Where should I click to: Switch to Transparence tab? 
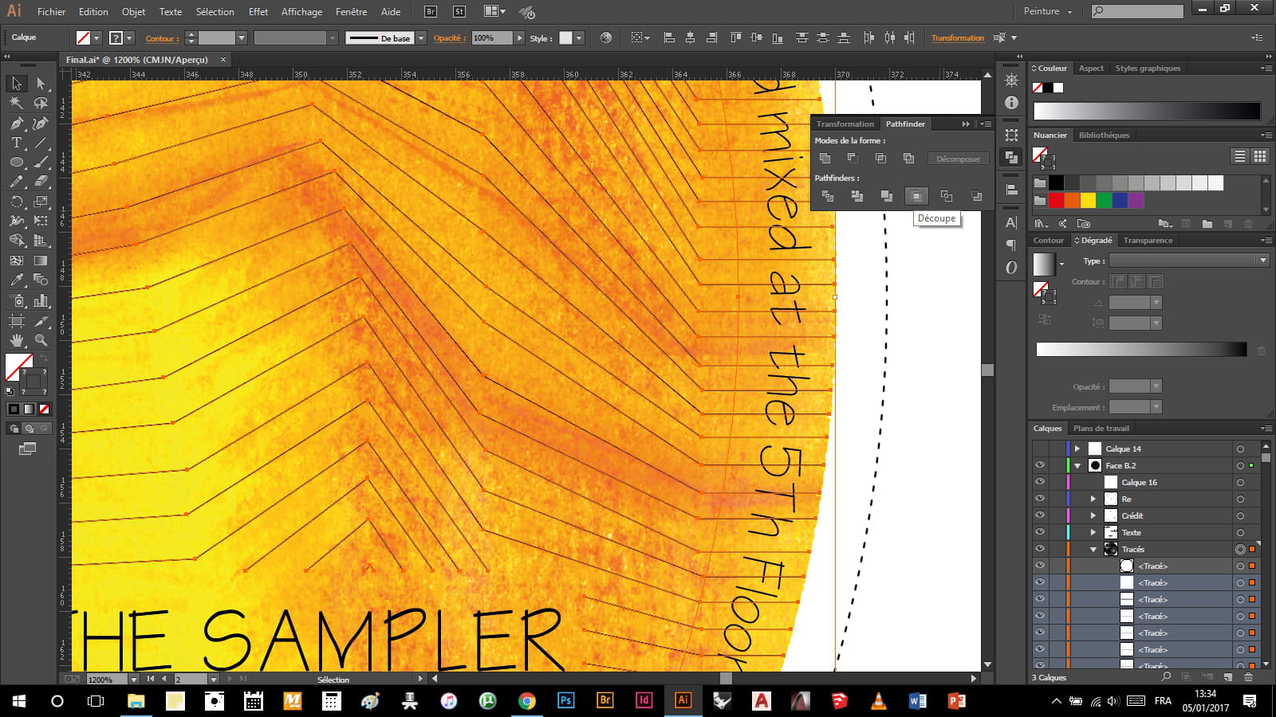(x=1148, y=240)
